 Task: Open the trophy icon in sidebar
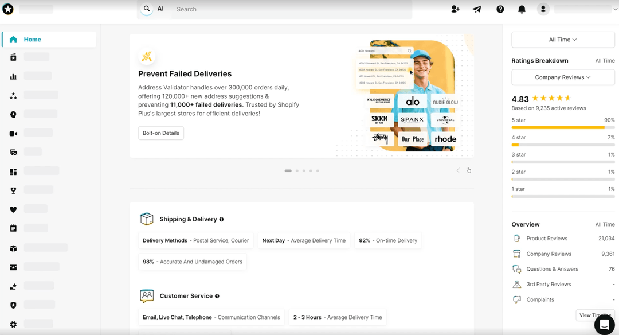point(13,190)
